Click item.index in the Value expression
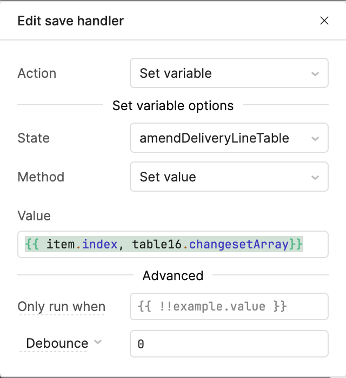 tap(81, 245)
